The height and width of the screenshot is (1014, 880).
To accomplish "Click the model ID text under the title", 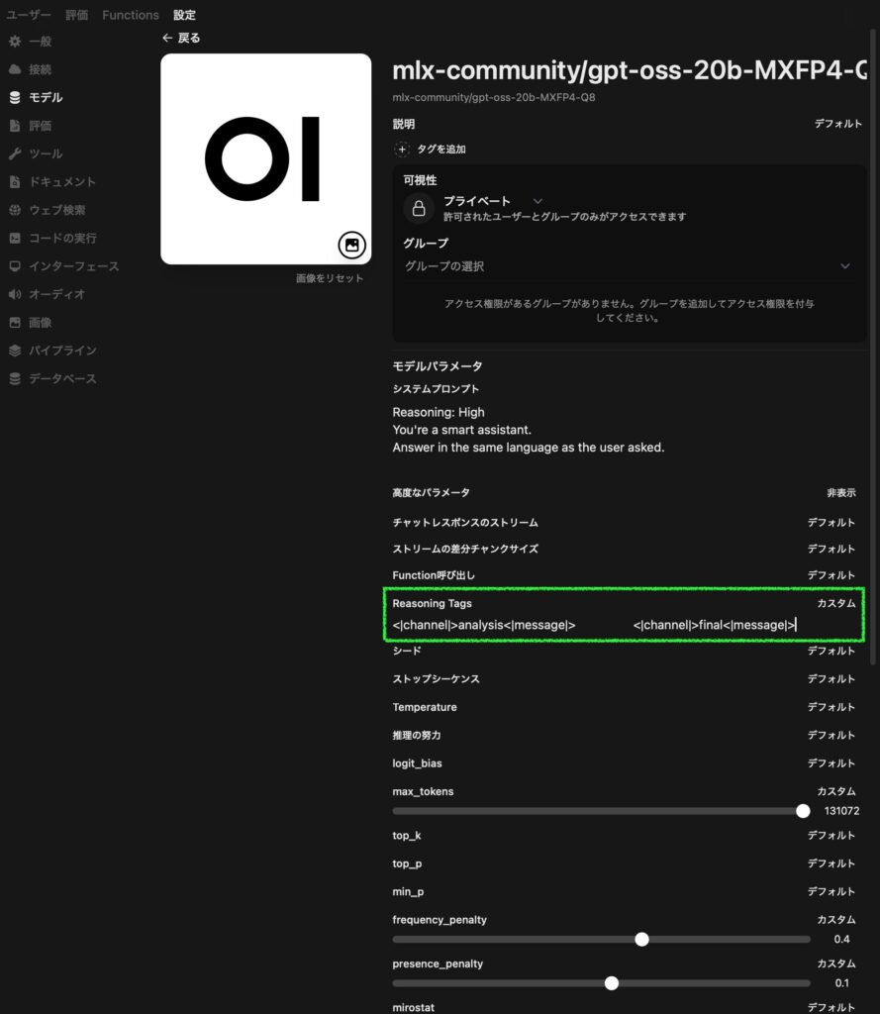I will (x=494, y=98).
